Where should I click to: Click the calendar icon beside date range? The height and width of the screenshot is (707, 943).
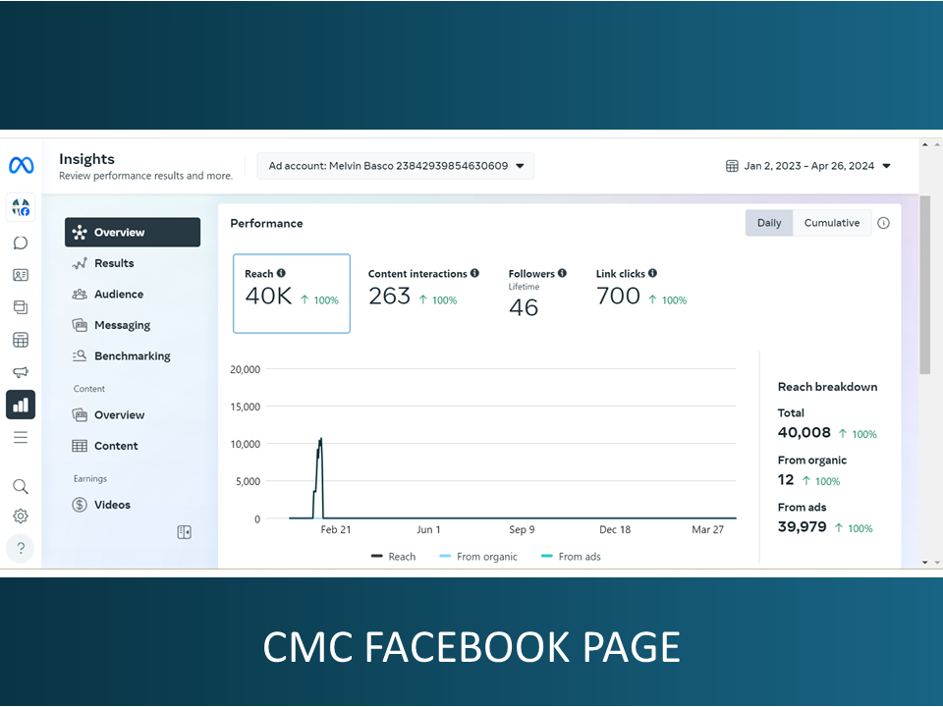pyautogui.click(x=732, y=166)
